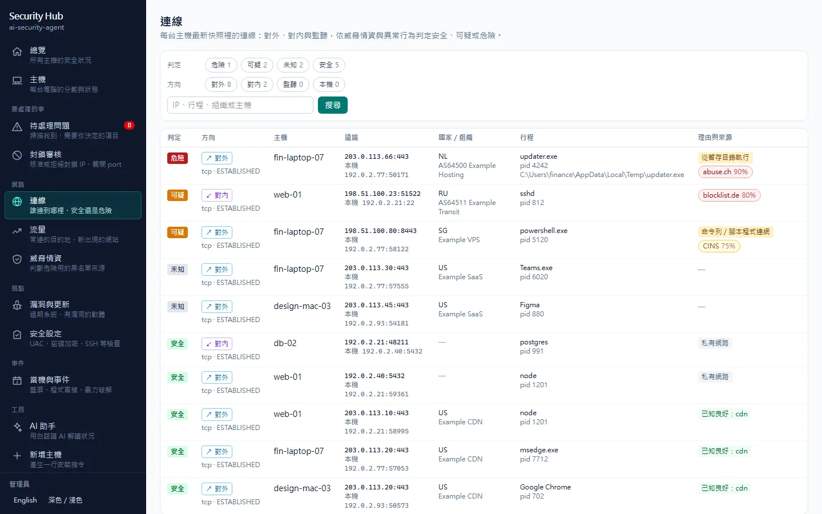Open the 主機 page in sidebar
Screen dimensions: 822x514
73,84
